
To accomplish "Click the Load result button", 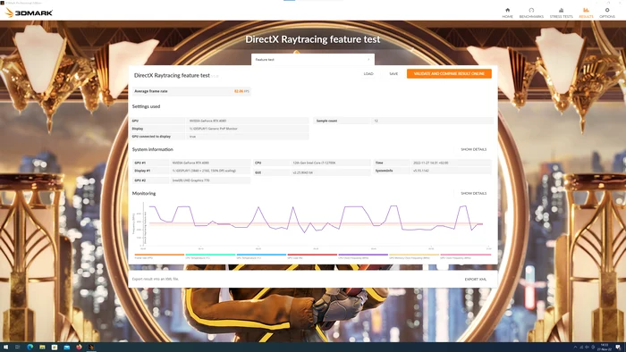I will tap(368, 74).
